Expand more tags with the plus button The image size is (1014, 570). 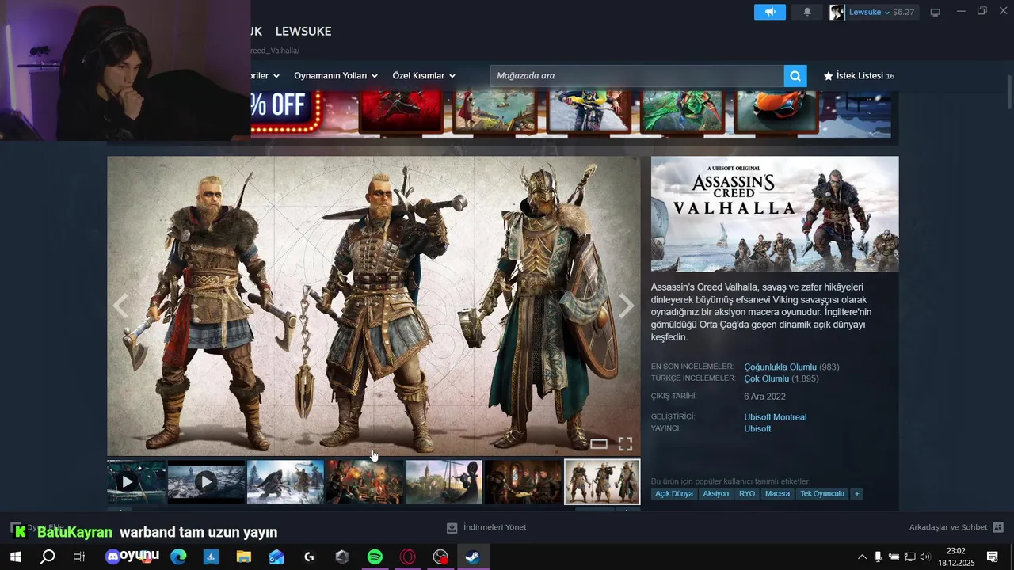pos(856,493)
